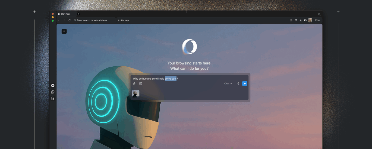Open WhatsApp in the sidebar
372x149 pixels.
click(x=53, y=92)
